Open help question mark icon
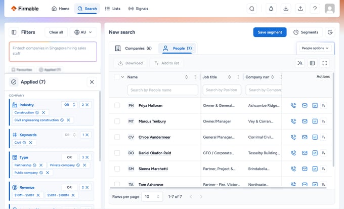 [x=315, y=9]
